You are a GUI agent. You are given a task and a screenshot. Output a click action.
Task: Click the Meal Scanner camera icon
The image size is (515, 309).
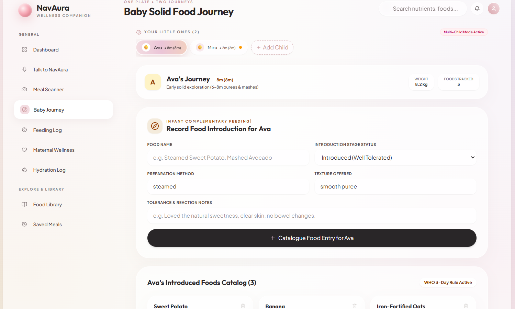point(24,89)
